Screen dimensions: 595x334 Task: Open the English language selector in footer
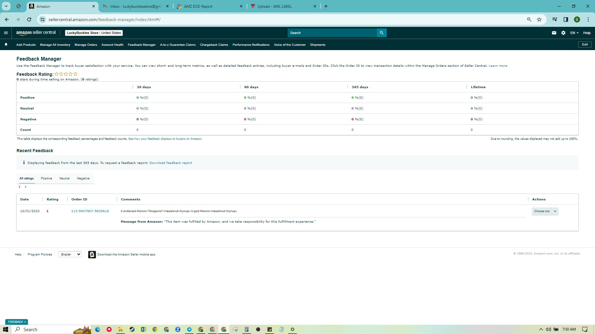[x=70, y=254]
